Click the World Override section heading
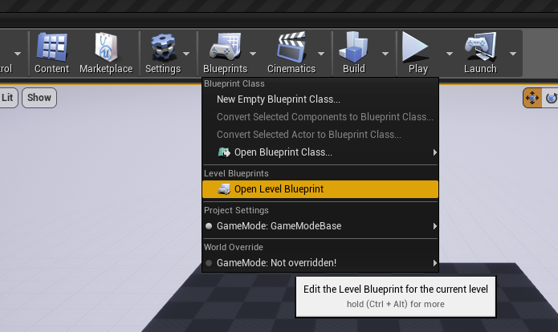The image size is (558, 332). tap(234, 248)
